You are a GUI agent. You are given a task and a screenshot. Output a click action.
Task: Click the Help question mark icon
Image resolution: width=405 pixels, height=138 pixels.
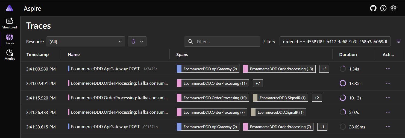coord(383,8)
